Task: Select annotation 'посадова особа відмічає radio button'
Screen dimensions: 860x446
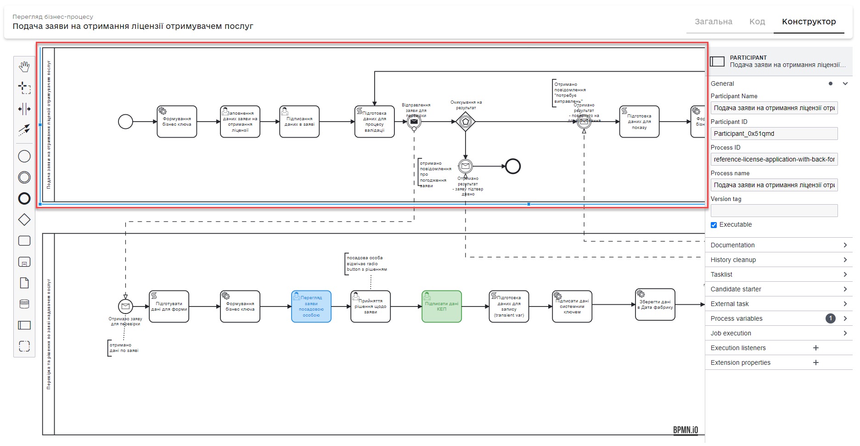Action: (366, 264)
